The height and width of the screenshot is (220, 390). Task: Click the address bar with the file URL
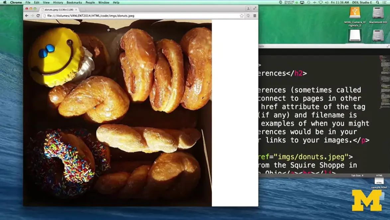click(140, 16)
